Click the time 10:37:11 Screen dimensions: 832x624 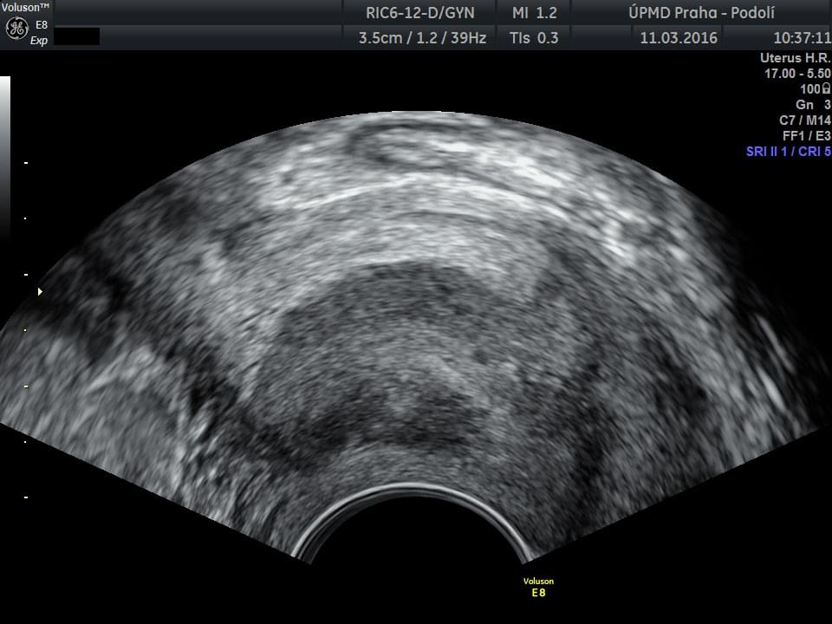click(x=802, y=37)
